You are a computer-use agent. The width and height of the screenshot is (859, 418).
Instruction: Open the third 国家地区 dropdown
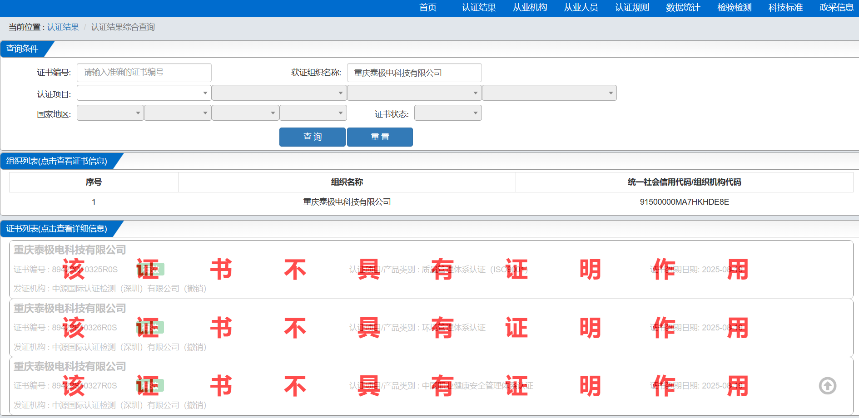pos(245,113)
